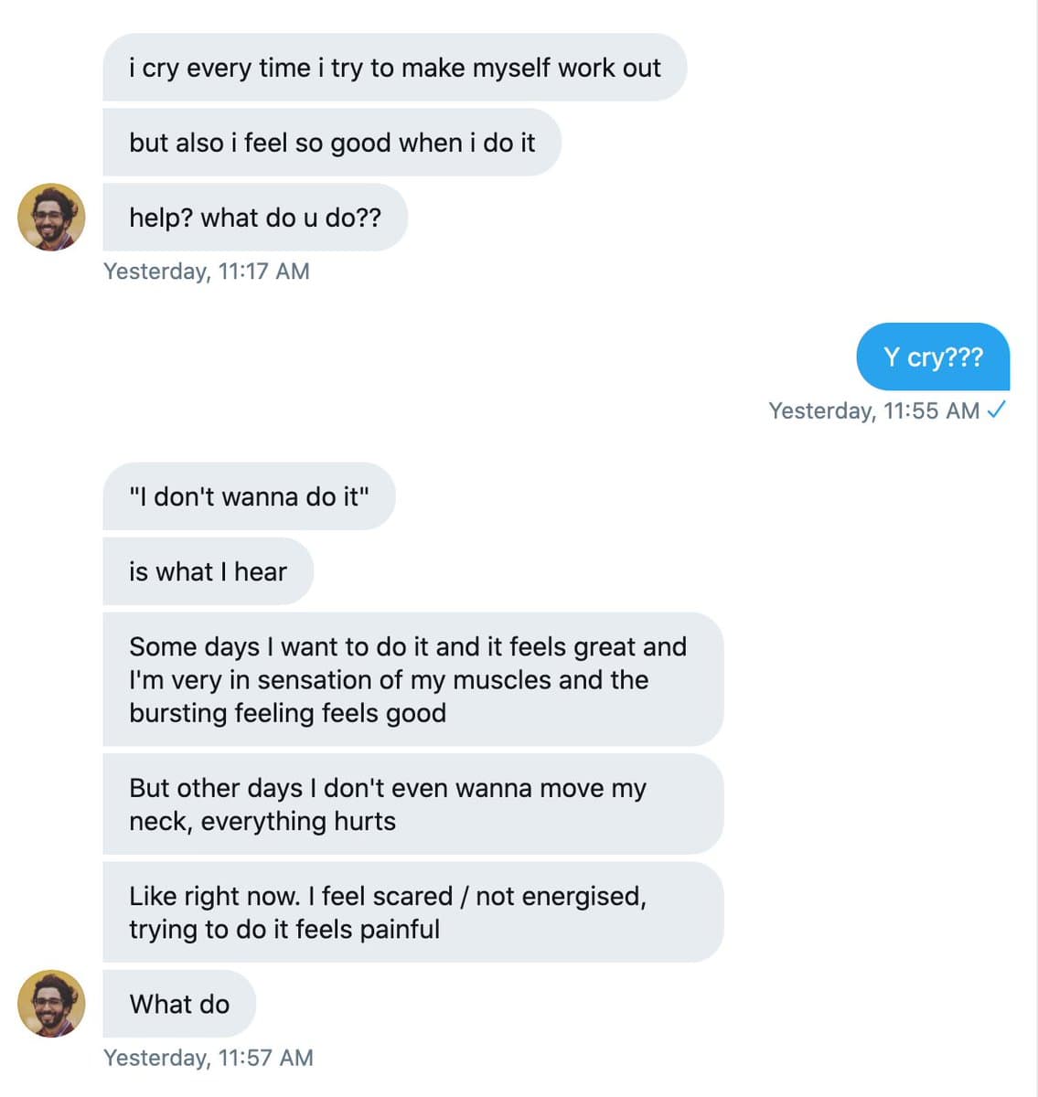The height and width of the screenshot is (1097, 1038).
Task: Click the "but also i feel so good" message
Action: click(331, 143)
